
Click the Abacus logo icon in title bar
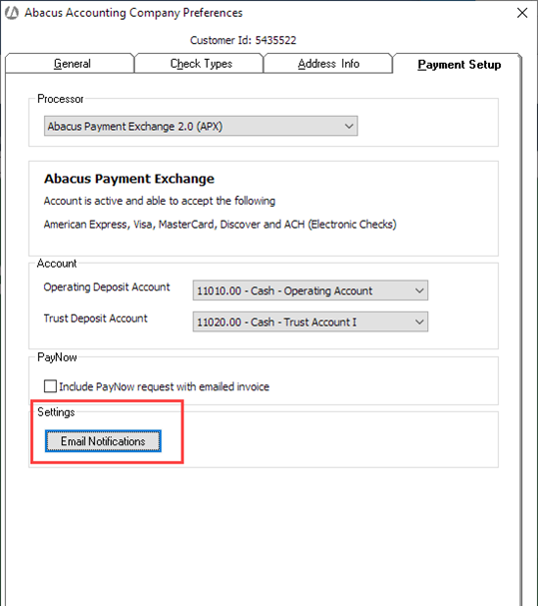12,13
